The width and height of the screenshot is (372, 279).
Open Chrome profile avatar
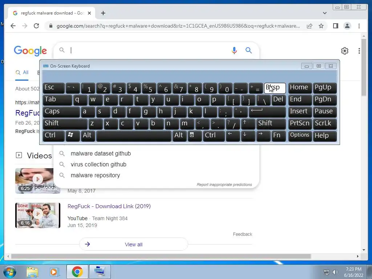coord(347,26)
